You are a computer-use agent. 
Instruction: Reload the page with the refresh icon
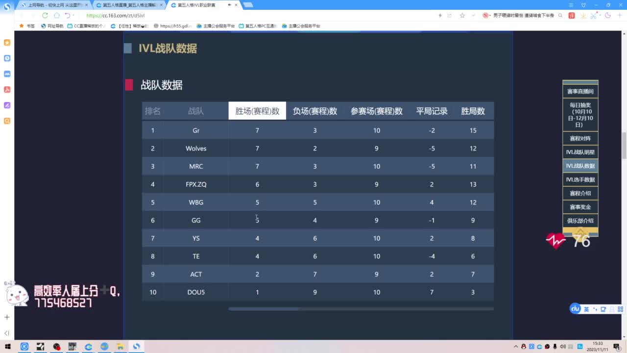(x=45, y=15)
